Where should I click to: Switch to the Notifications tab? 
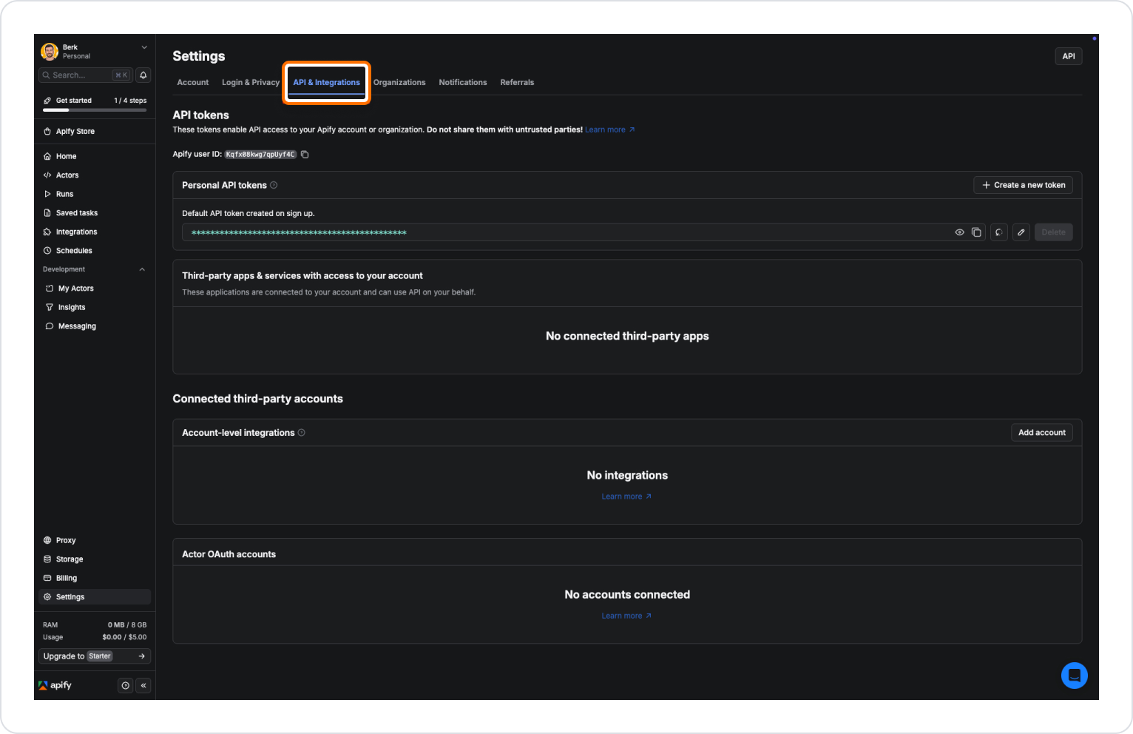pos(463,82)
